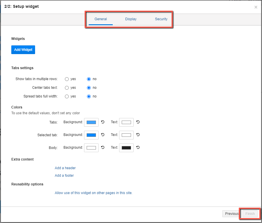
Task: Open the Tabs background color swatch
Action: pos(91,122)
